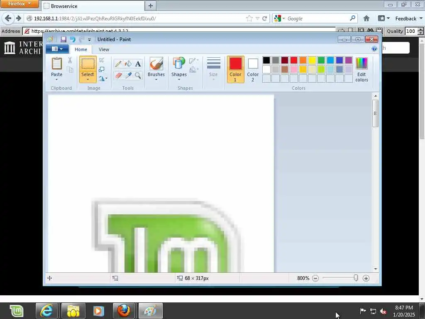Expand the Brushes dropdown arrow

click(156, 80)
